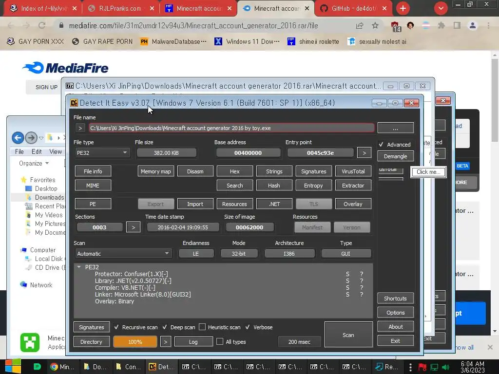Click the Chrome address bar URL
This screenshot has width=499, height=374.
(193, 25)
